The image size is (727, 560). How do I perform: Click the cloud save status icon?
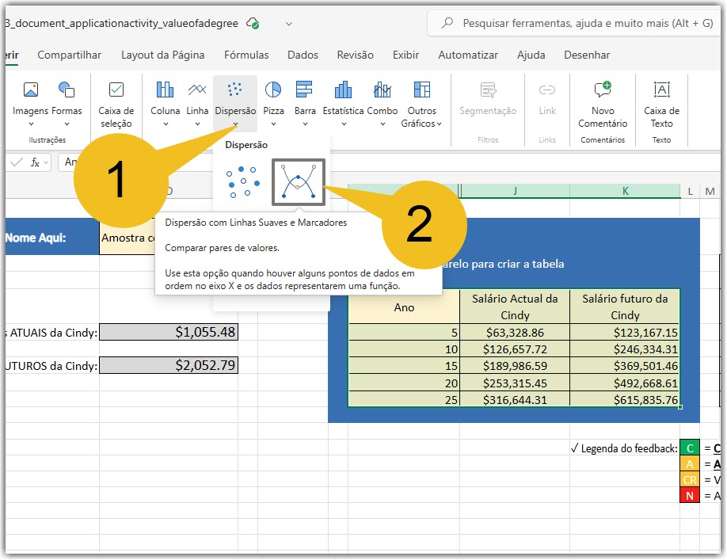pos(253,23)
